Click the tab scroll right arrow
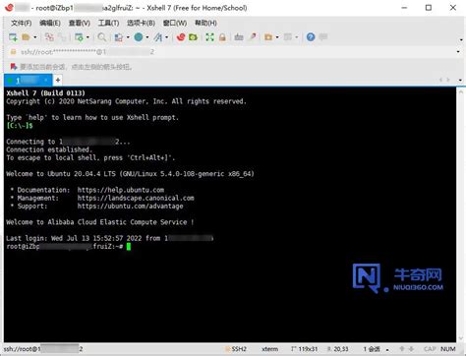Viewport: 466px width, 356px height. point(448,80)
